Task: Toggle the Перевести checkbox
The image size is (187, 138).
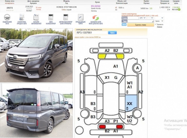Action: [x=155, y=24]
